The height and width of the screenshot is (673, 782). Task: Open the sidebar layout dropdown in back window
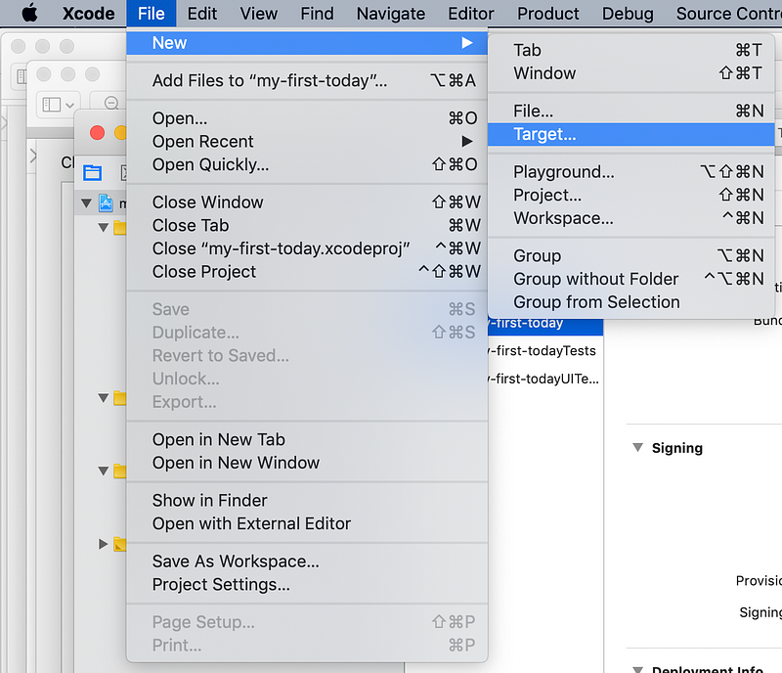[59, 105]
